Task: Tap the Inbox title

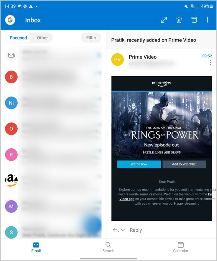Action: tap(33, 20)
